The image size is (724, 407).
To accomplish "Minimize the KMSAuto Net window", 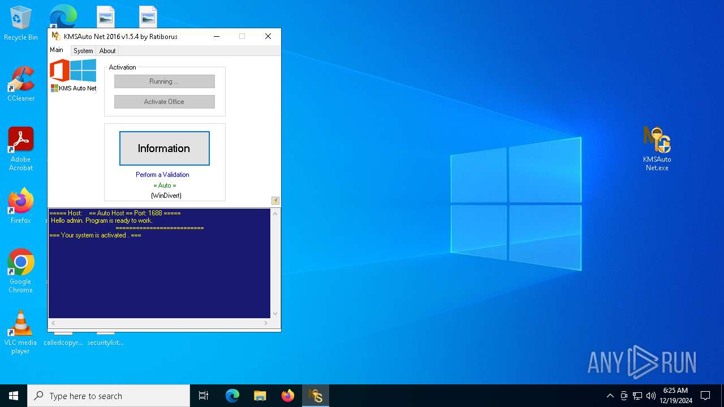I will 217,36.
